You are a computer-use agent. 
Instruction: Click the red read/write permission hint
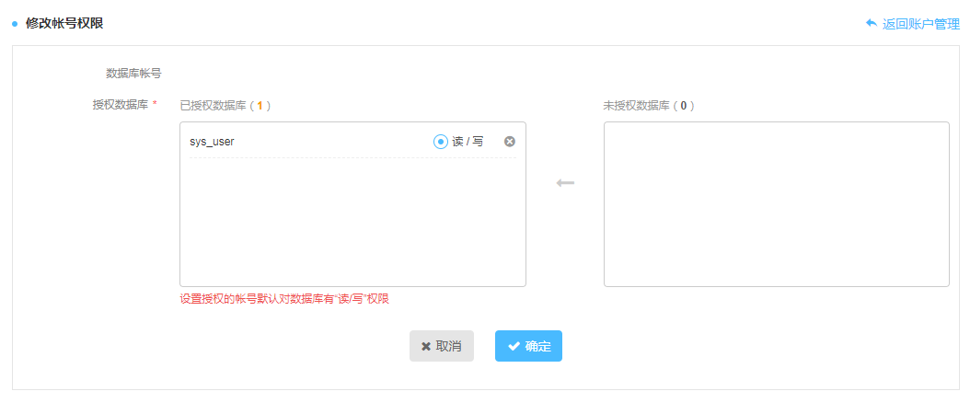284,299
